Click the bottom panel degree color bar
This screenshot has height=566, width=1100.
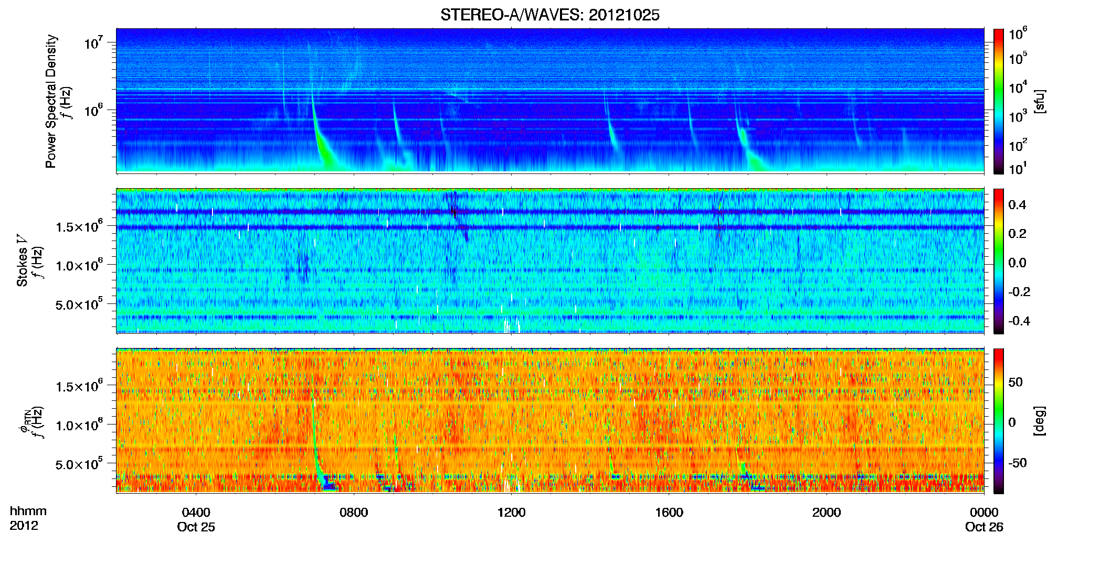(998, 421)
